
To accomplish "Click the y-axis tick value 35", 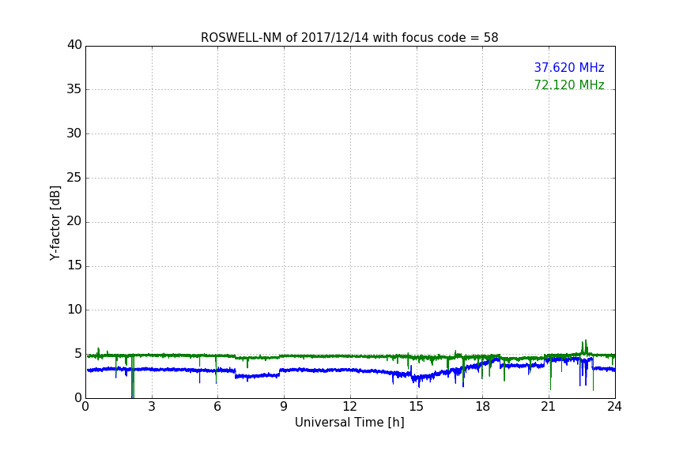I will 74,89.
